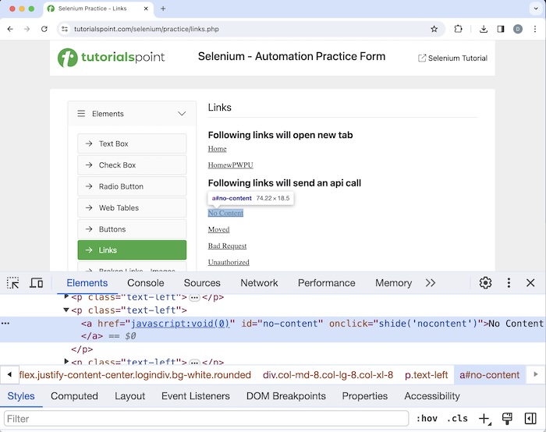Viewport: 546px width, 432px height.
Task: Click the browser downloads icon
Action: tap(484, 29)
